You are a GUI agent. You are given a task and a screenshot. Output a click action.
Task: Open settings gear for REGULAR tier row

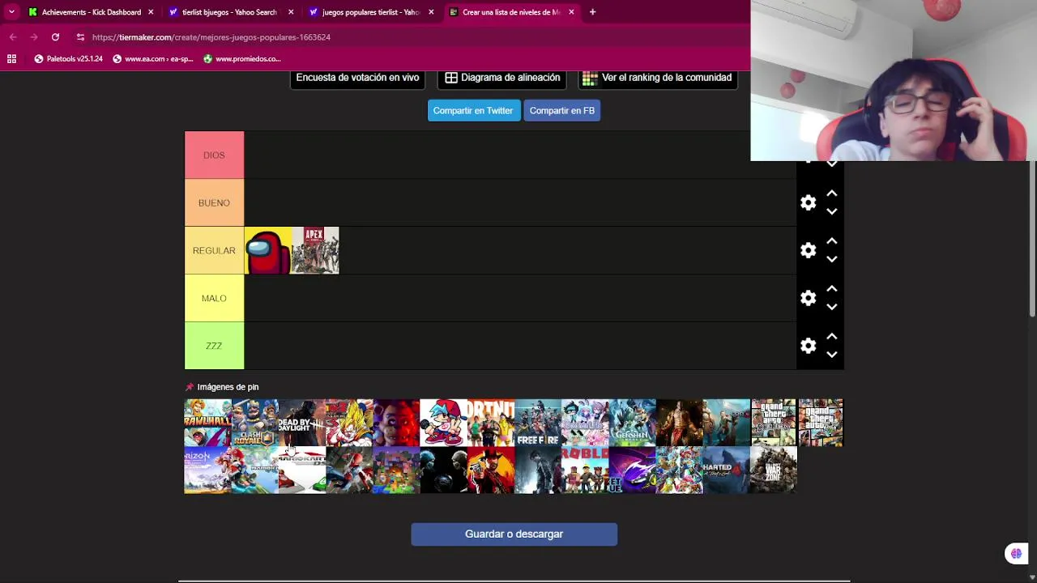[808, 250]
